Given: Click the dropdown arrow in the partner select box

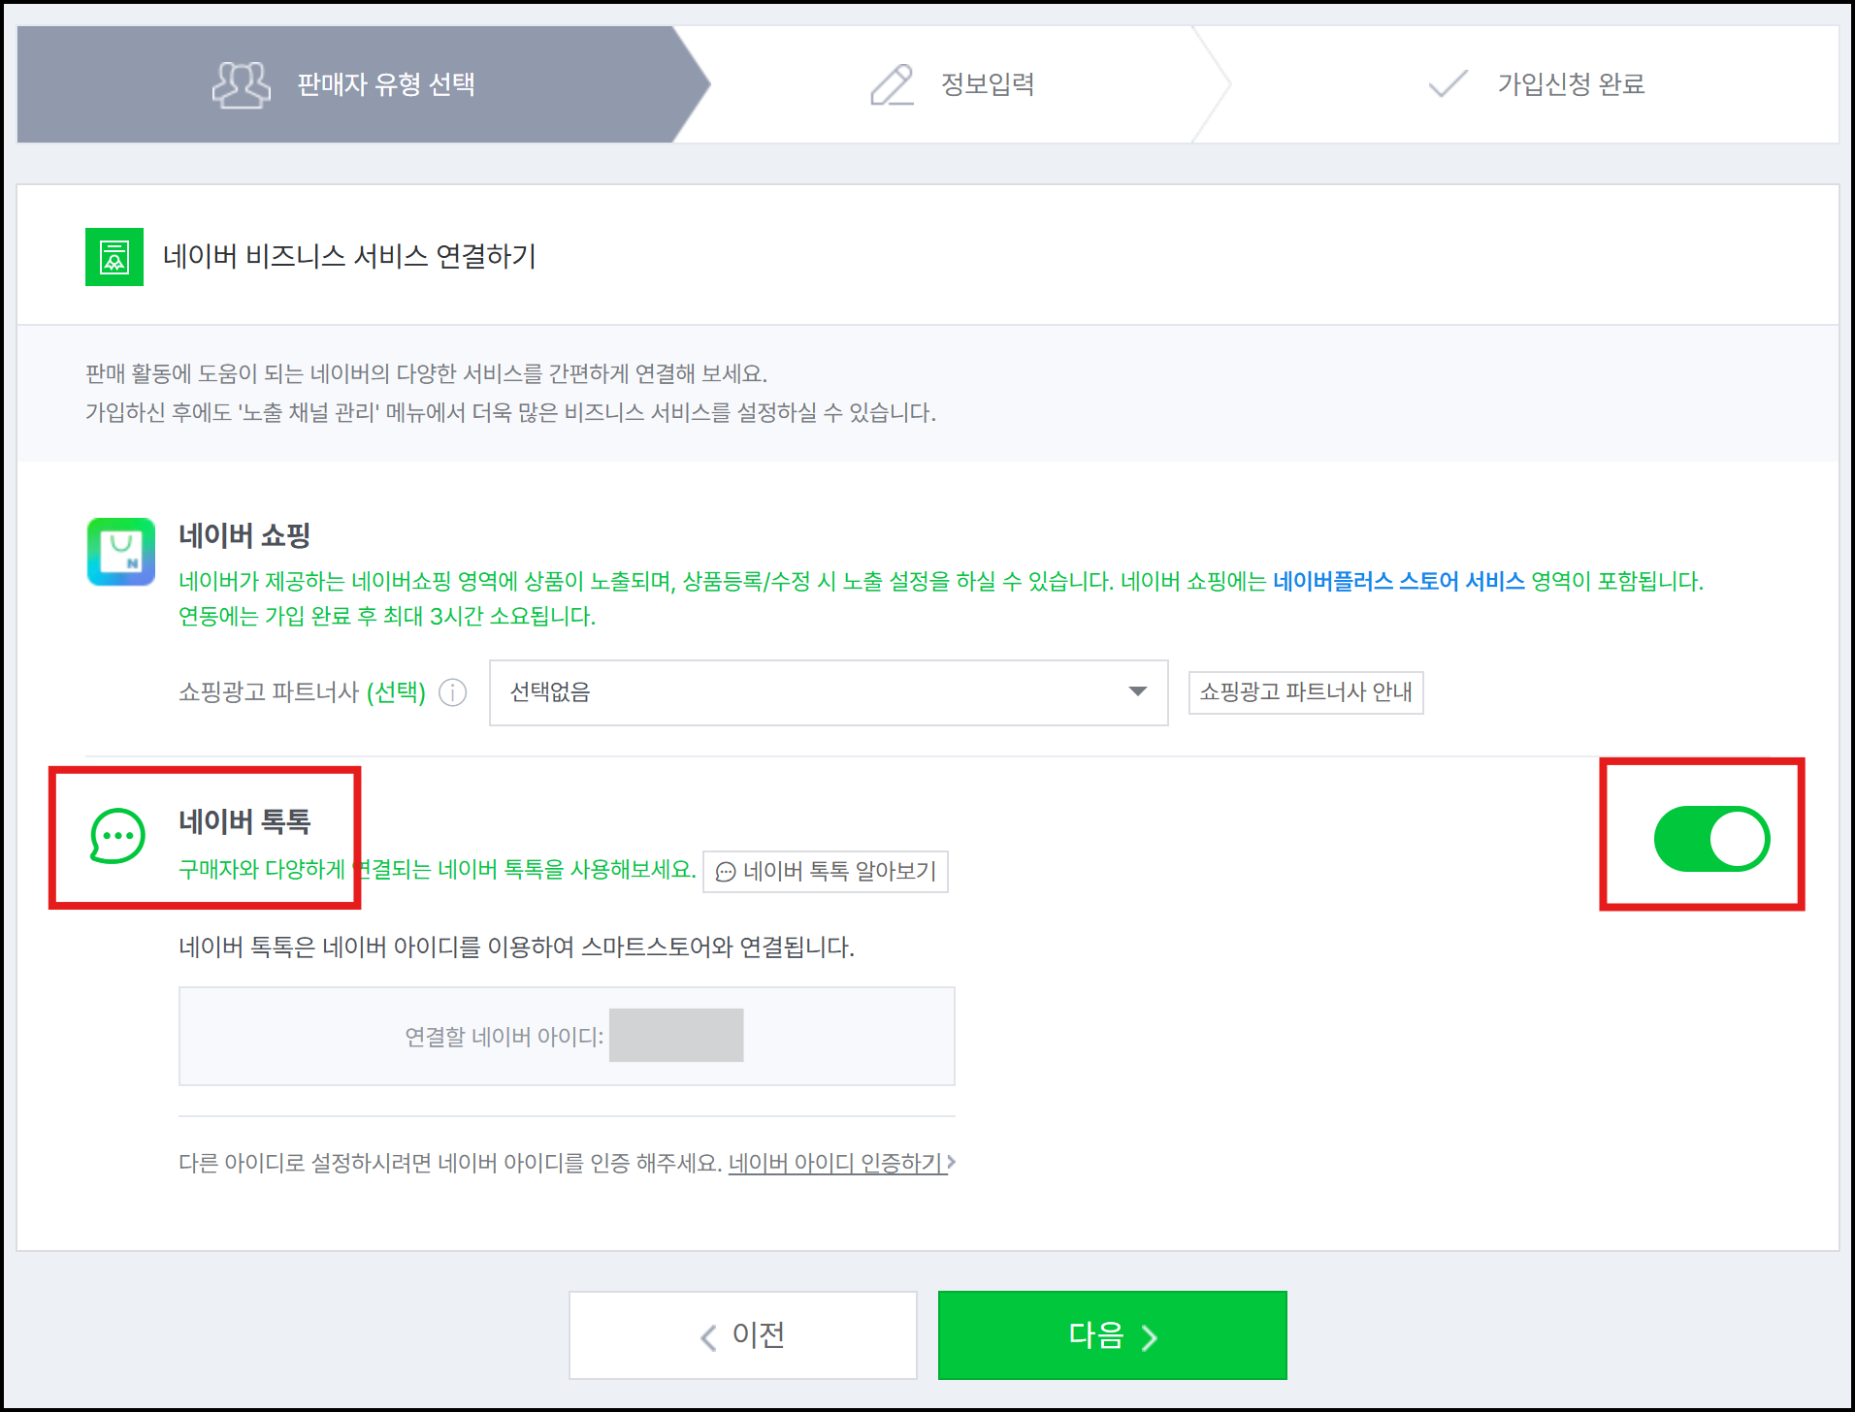Looking at the screenshot, I should point(1138,691).
